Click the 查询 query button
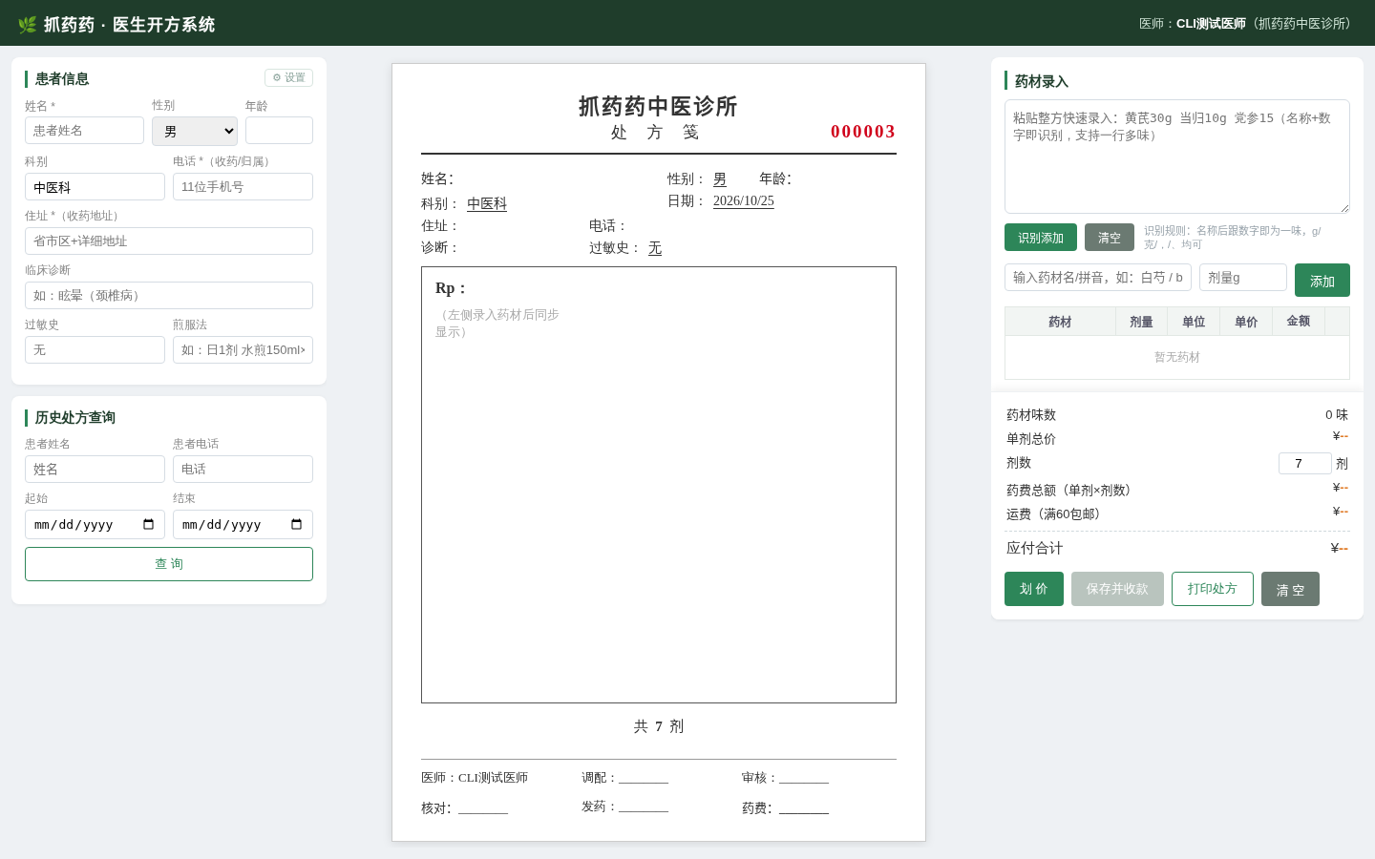Screen dimensions: 1375x859 [x=169, y=564]
